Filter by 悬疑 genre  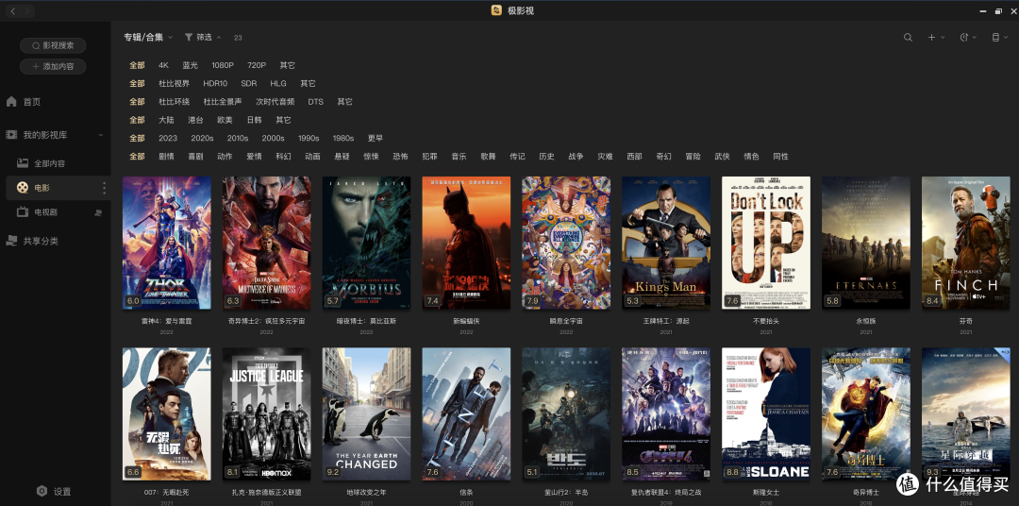(x=342, y=156)
